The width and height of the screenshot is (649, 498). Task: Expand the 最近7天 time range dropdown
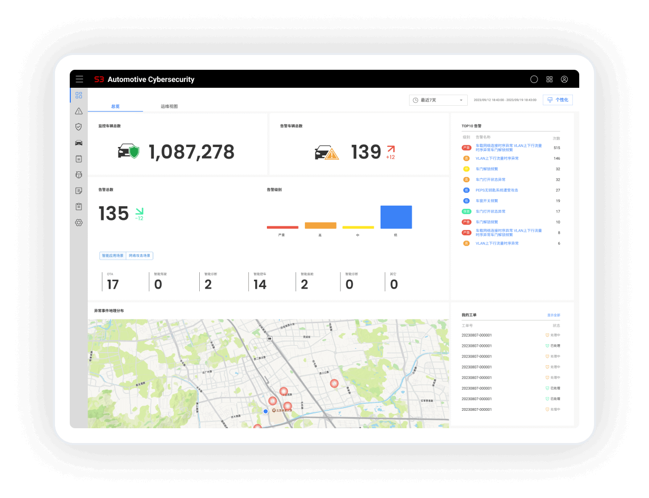(439, 100)
